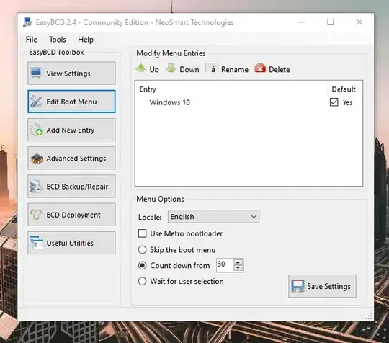Go to Add New Entry
The width and height of the screenshot is (389, 343).
coord(71,130)
